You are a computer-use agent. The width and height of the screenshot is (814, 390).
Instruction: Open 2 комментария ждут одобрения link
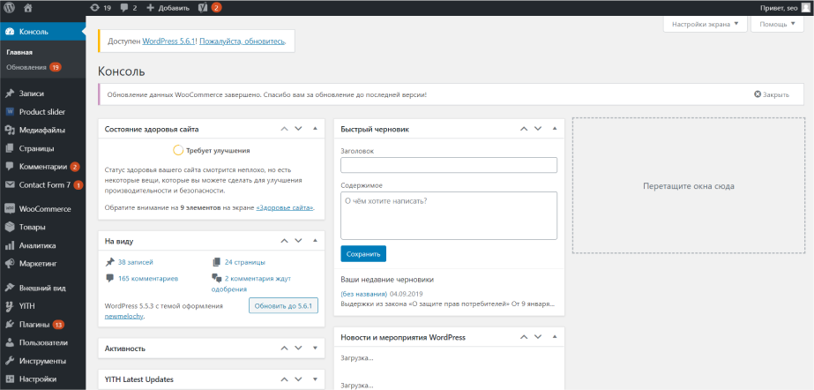pos(251,283)
